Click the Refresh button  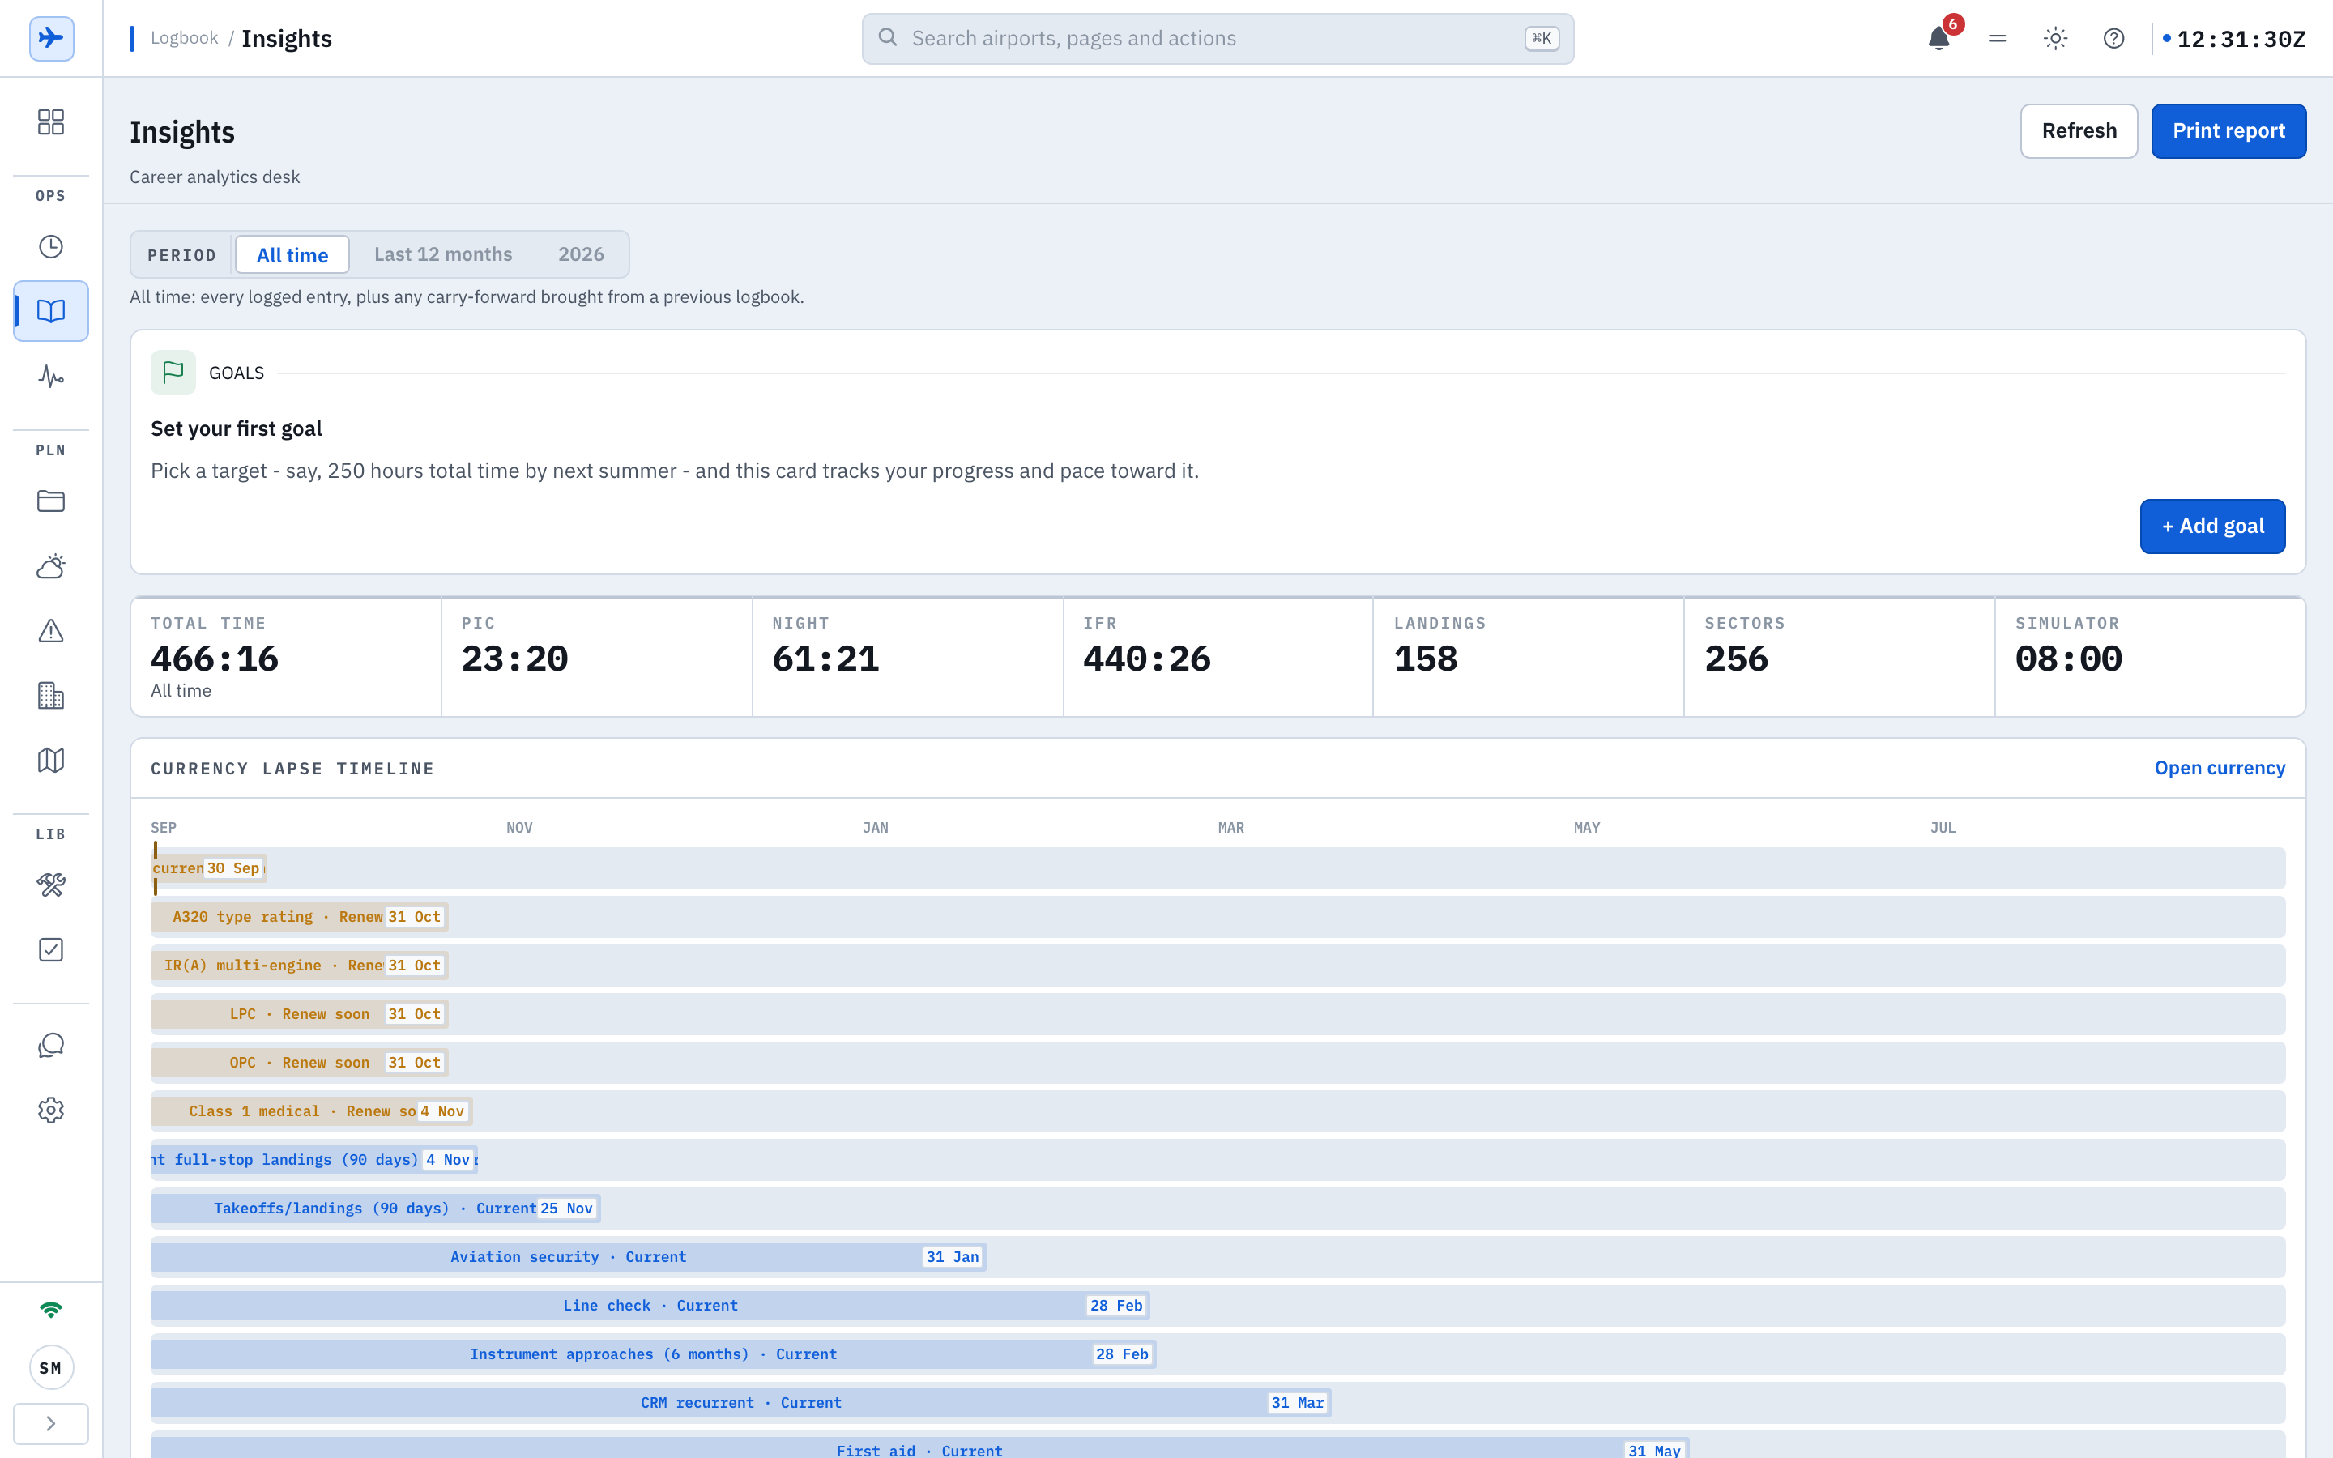(2079, 131)
